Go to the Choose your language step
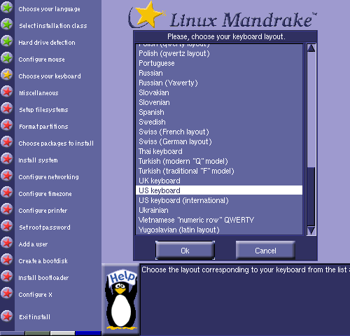350x336 pixels. tap(49, 9)
